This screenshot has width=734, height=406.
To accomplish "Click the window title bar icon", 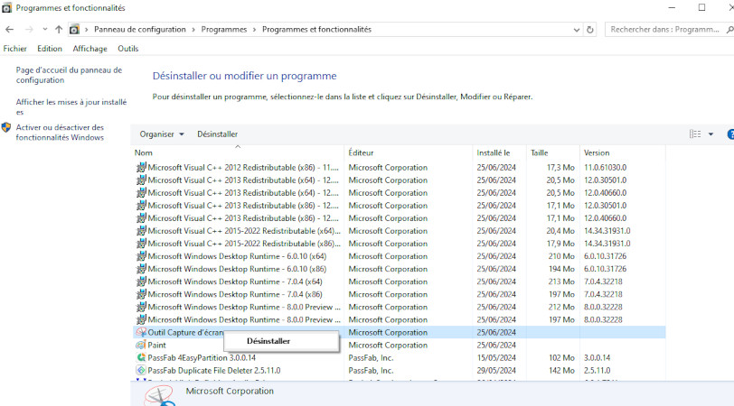I will pyautogui.click(x=6, y=8).
